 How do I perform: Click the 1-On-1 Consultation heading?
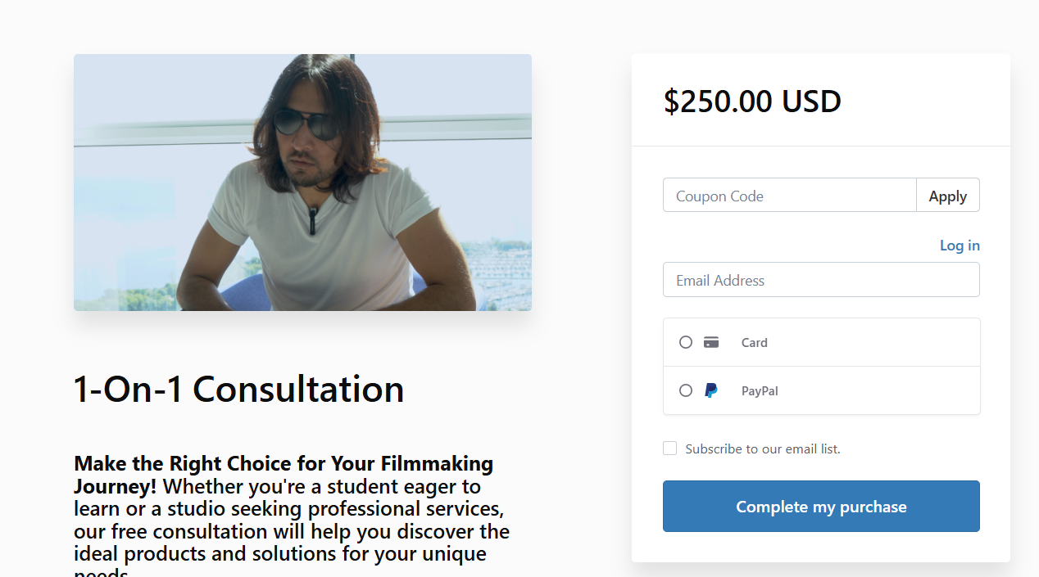point(238,389)
